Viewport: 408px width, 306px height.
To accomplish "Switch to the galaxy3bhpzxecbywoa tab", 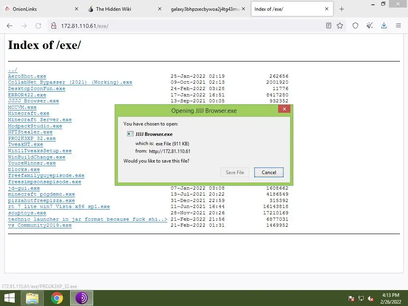I will point(208,9).
